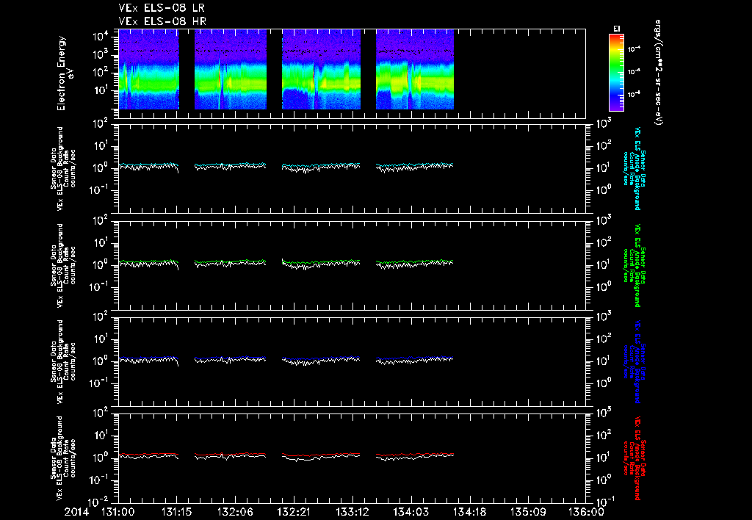Click the last spectrogram segment ending before 134:18

coord(415,70)
